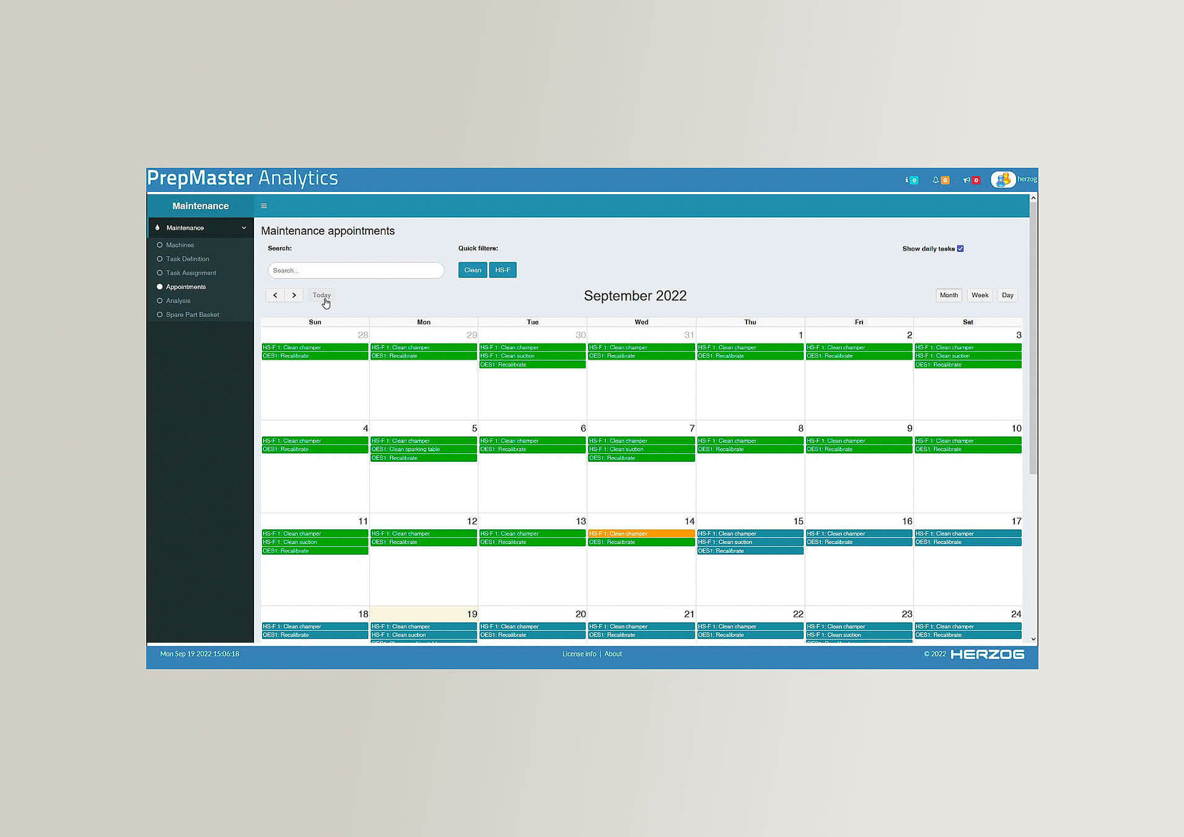Image resolution: width=1184 pixels, height=837 pixels.
Task: Click the Maintenance droplet icon in sidebar
Action: [x=157, y=228]
